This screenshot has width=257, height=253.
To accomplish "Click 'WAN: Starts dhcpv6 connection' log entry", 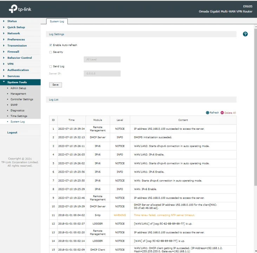I will tap(168, 181).
